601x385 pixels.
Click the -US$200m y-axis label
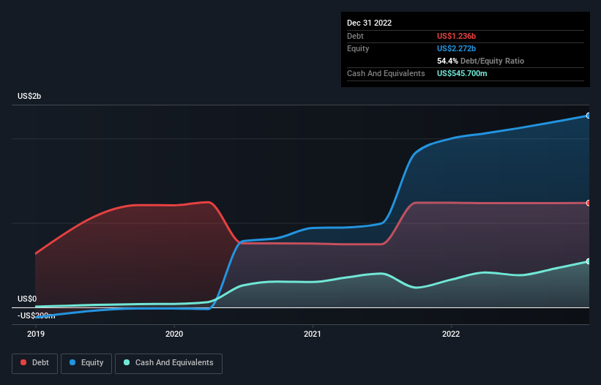[x=37, y=315]
